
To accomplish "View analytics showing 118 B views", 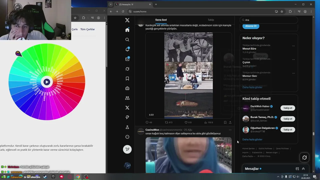I will tap(208, 122).
